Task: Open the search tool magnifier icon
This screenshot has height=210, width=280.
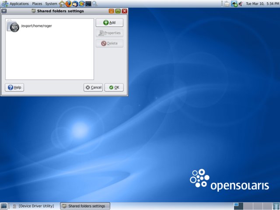Action: pos(95,4)
